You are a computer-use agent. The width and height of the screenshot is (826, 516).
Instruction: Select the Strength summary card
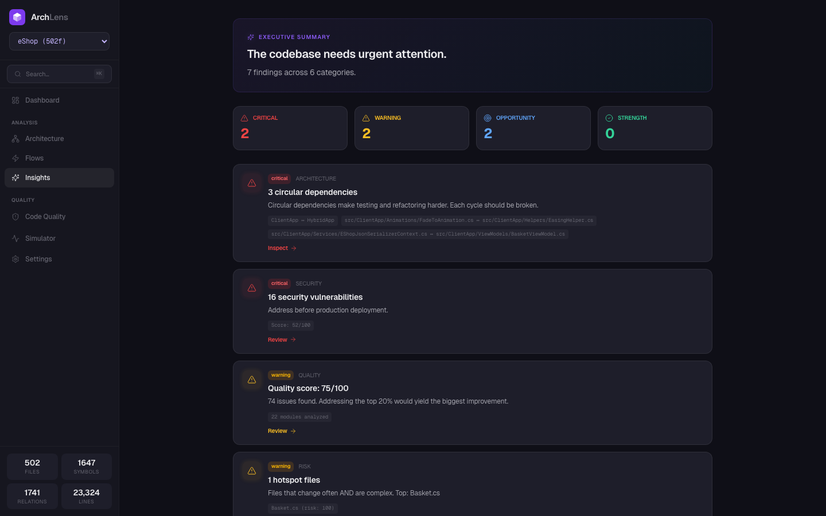tap(655, 128)
